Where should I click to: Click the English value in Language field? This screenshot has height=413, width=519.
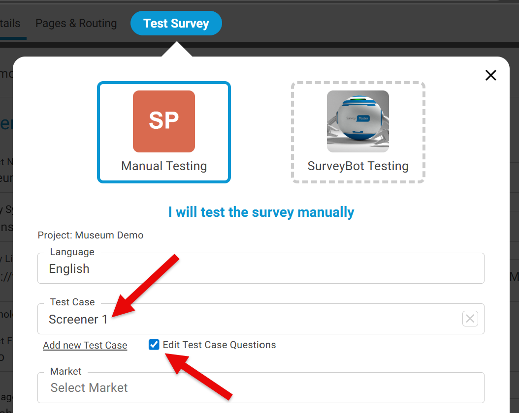point(69,268)
